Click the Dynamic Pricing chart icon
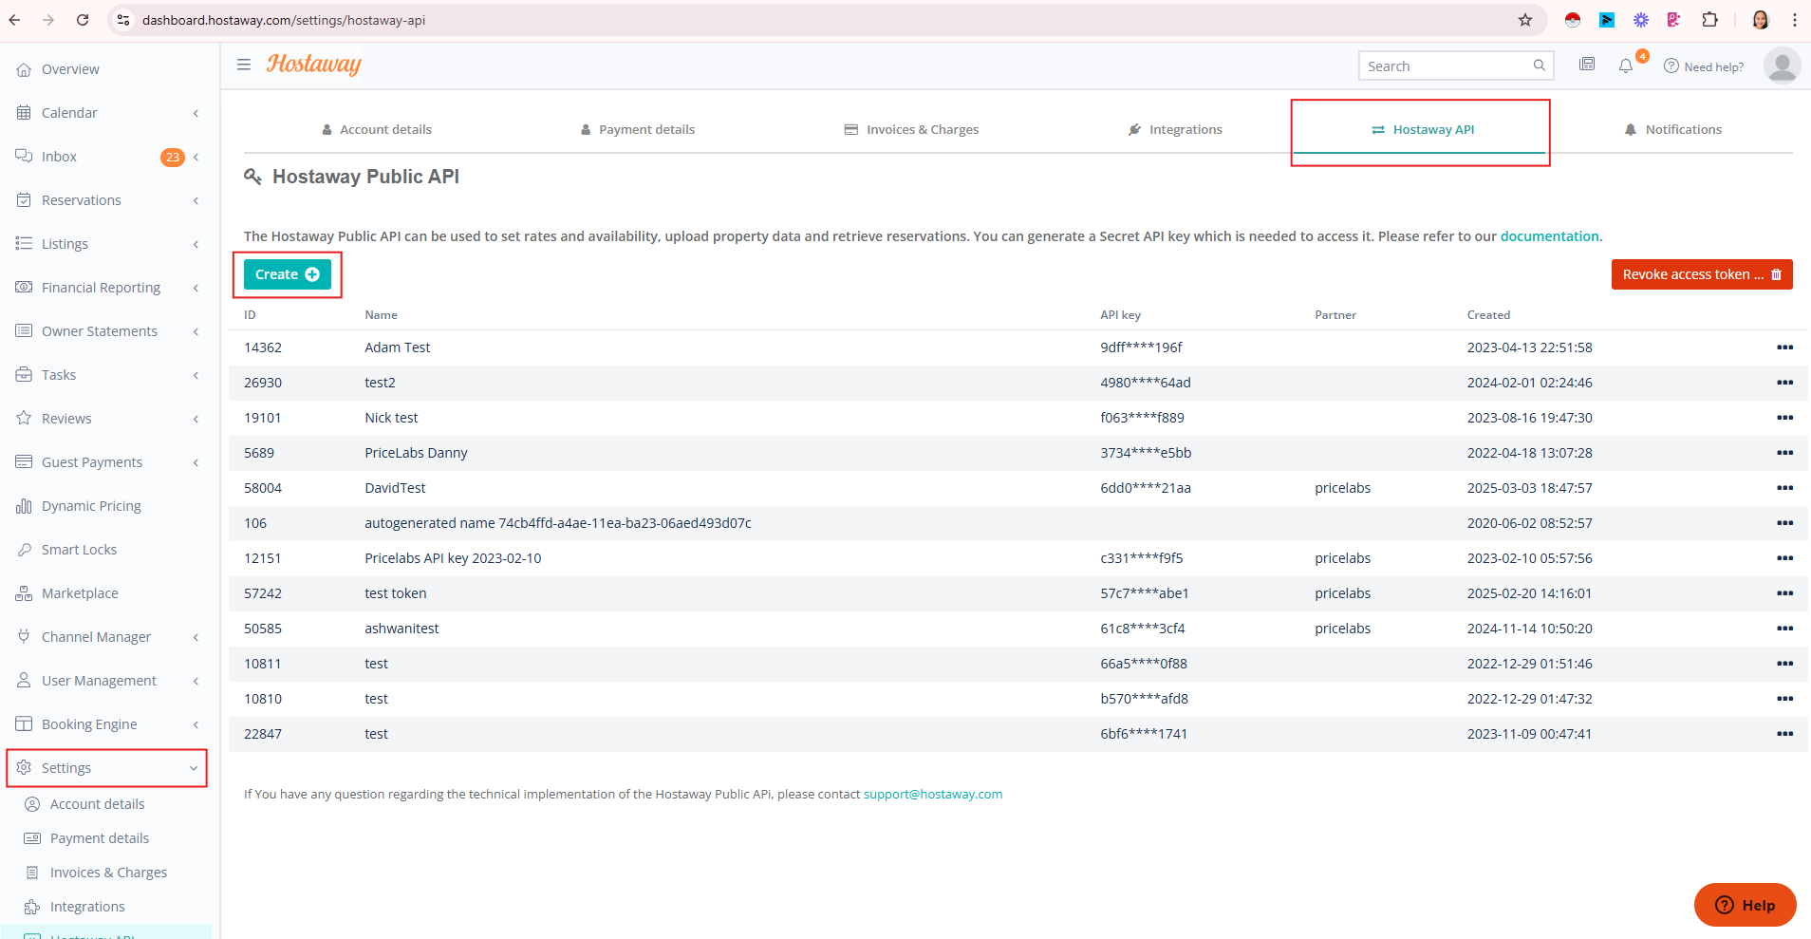 24,506
